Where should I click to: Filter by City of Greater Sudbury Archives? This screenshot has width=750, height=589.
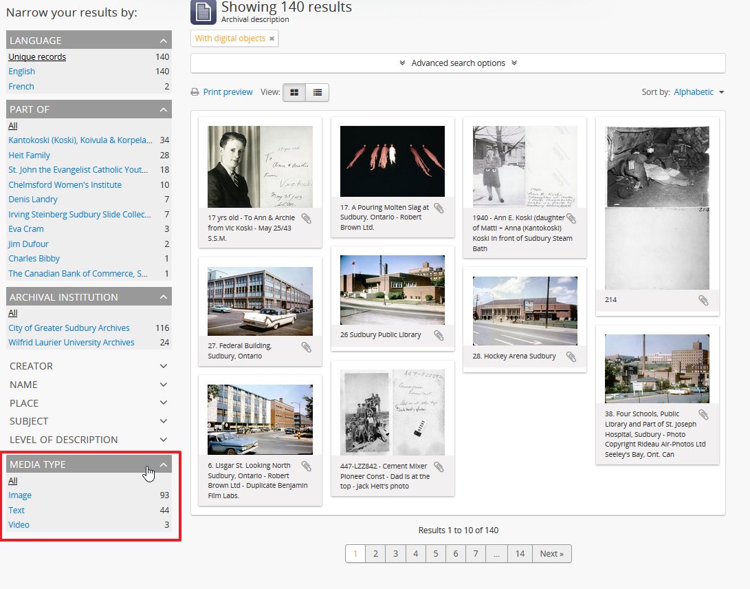pos(69,328)
